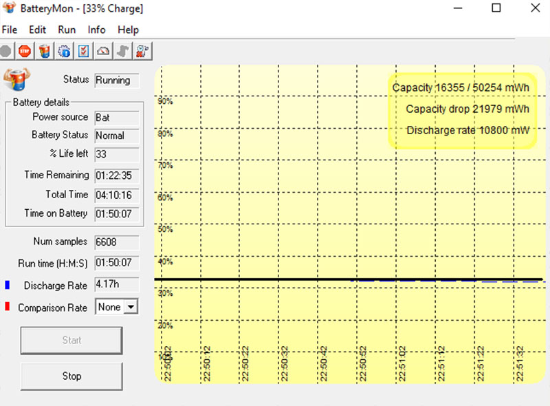Click the 50% label on the chart axis
This screenshot has height=406, width=550.
tap(165, 229)
